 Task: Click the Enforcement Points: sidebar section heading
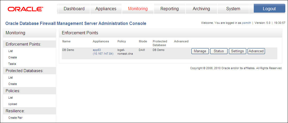pyautogui.click(x=23, y=44)
